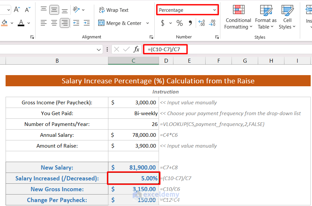312x206 pixels.
Task: Toggle Wrap Text for the selection
Action: tap(114, 10)
